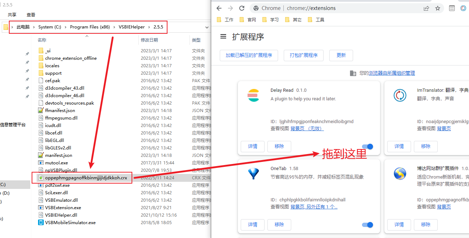Click the 加载已解压的扩展程序 button
The width and height of the screenshot is (469, 238).
coord(249,55)
